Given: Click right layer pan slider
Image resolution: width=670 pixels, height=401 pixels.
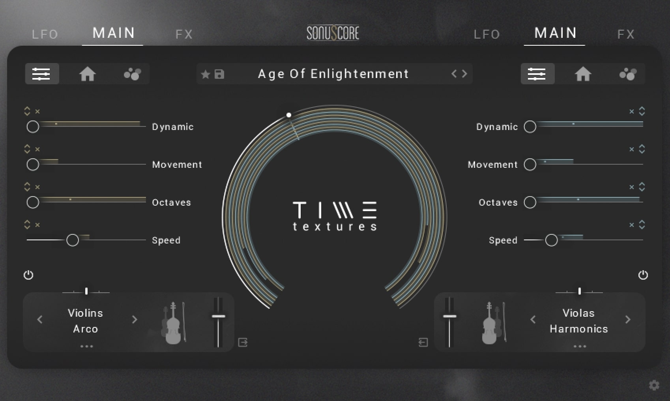Looking at the screenshot, I should point(579,291).
